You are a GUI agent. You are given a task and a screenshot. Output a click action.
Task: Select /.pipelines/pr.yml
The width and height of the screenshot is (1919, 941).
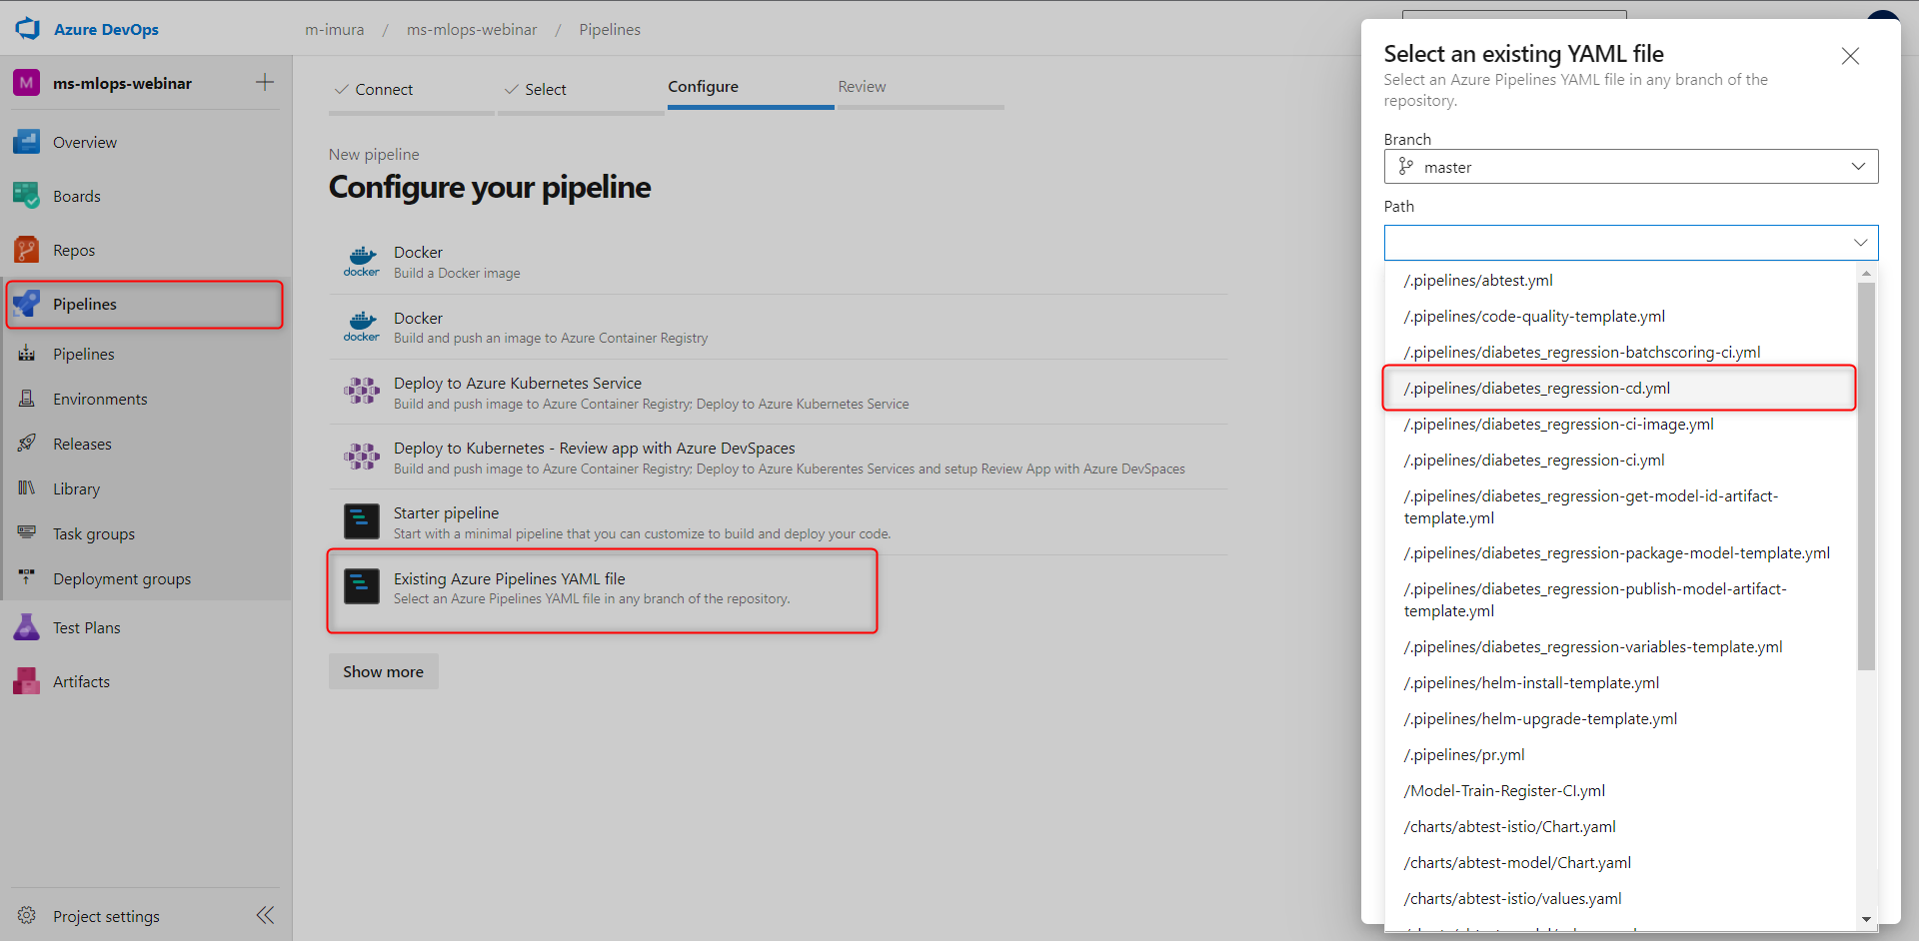(x=1620, y=755)
